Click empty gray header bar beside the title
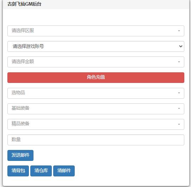This screenshot has height=187, width=191. [x=115, y=4]
